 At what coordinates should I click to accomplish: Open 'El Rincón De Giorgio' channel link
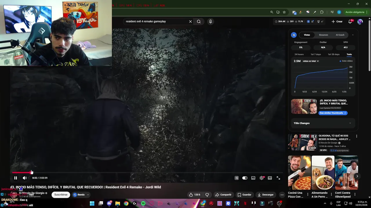32,193
